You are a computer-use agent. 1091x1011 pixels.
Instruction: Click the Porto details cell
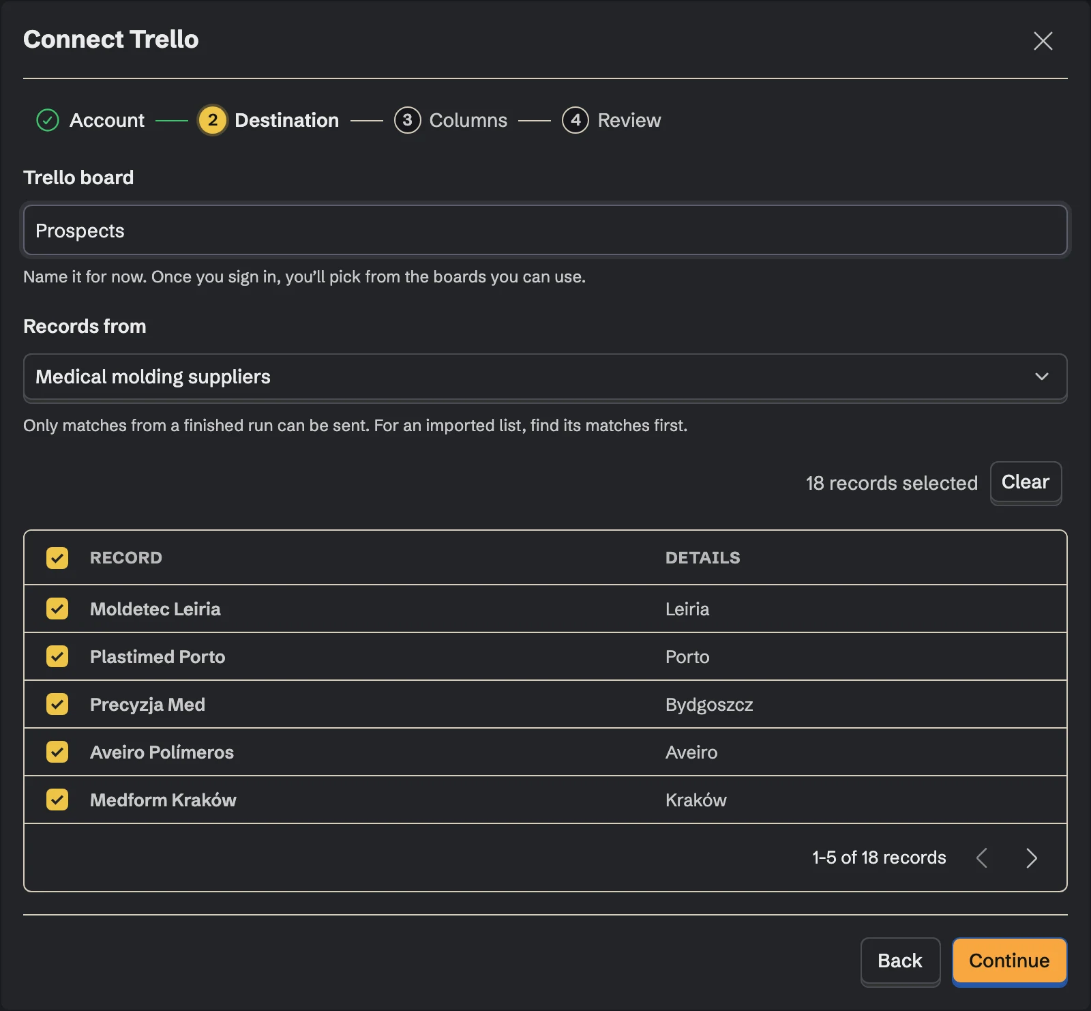tap(687, 656)
